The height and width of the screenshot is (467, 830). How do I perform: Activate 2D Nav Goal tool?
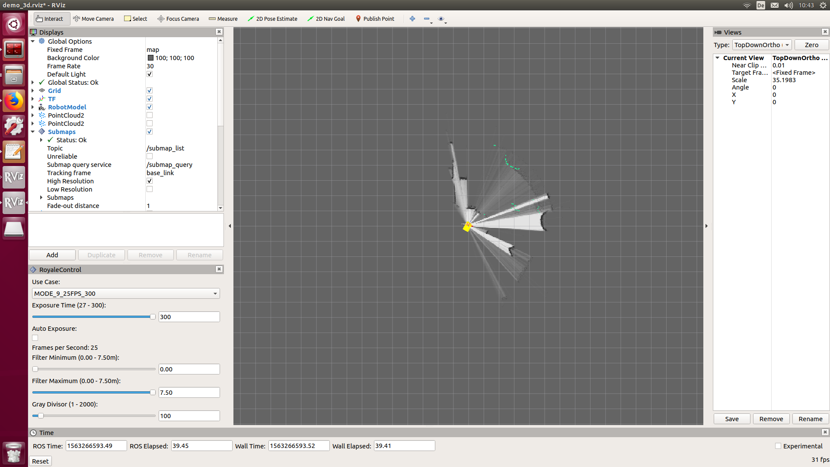tap(326, 19)
